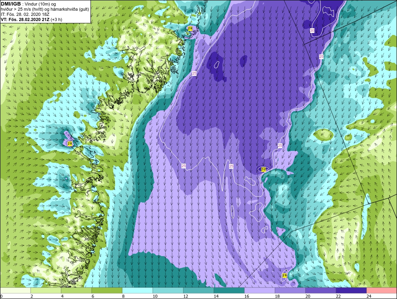Click the 'hviður > 25 m/s (hvítt)' legend line
397x299 pixels.
[23, 10]
